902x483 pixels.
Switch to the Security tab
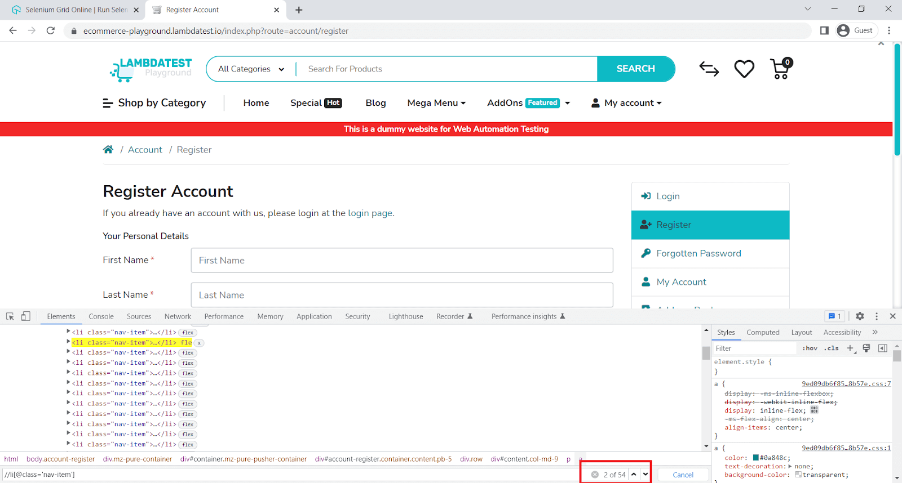pos(357,316)
